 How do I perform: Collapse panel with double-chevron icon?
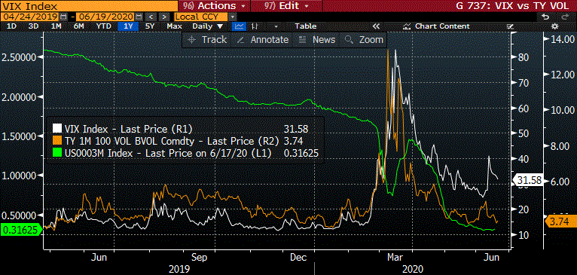tap(376, 26)
